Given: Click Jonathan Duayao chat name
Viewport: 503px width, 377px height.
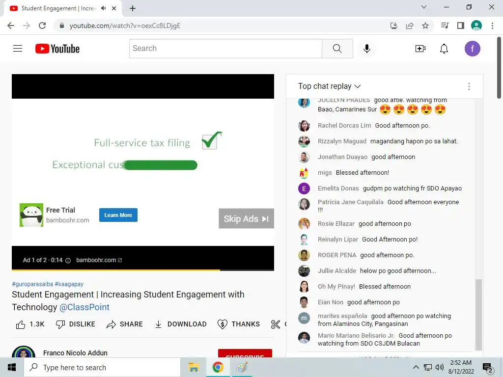Looking at the screenshot, I should [x=342, y=157].
